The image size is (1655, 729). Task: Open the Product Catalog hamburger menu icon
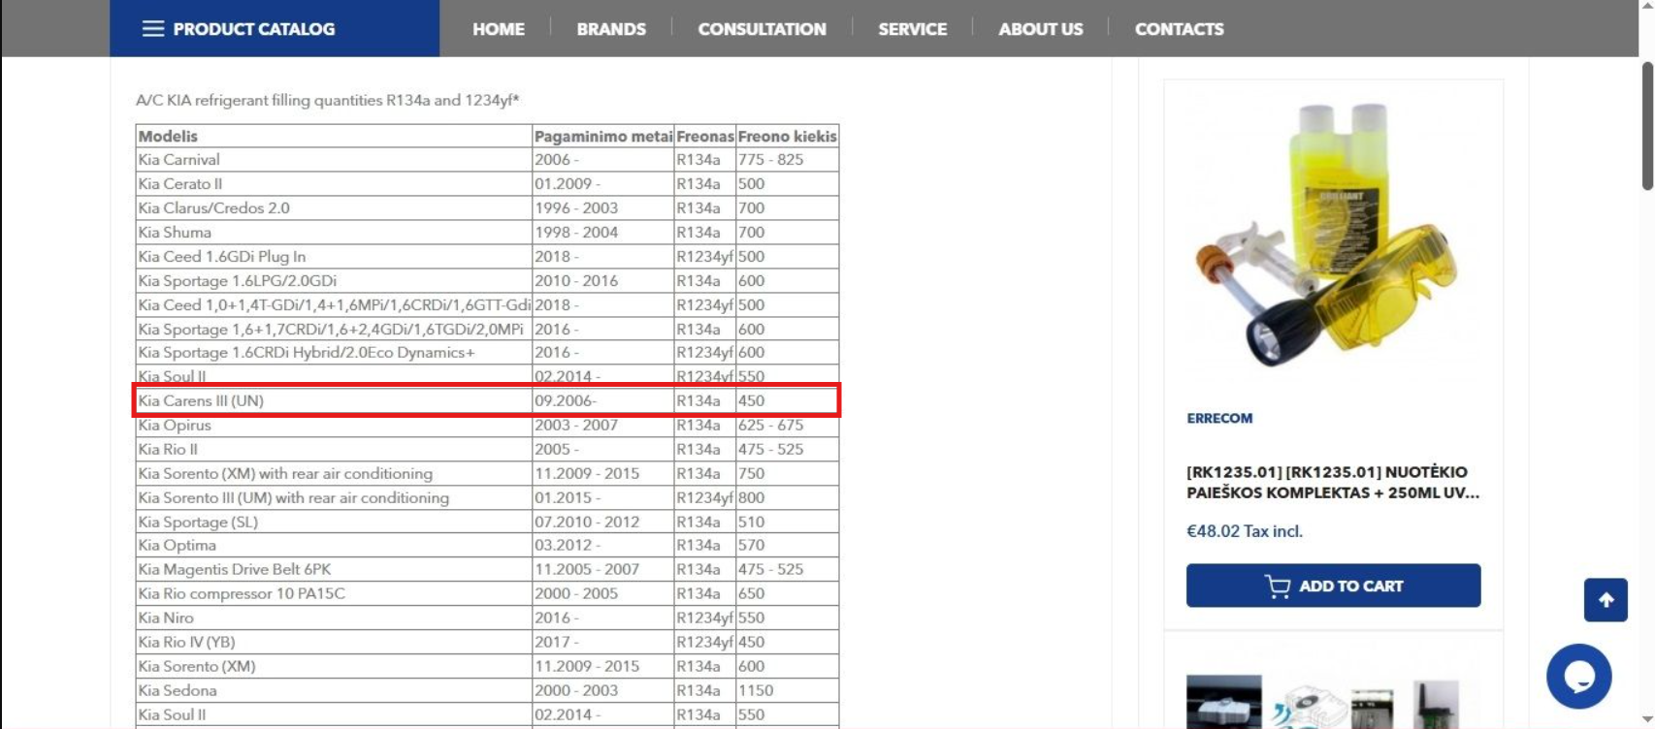coord(153,29)
